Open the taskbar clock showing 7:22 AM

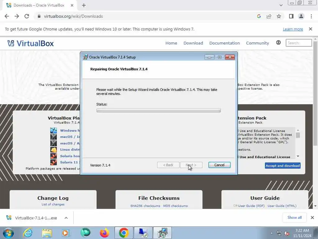(x=302, y=233)
